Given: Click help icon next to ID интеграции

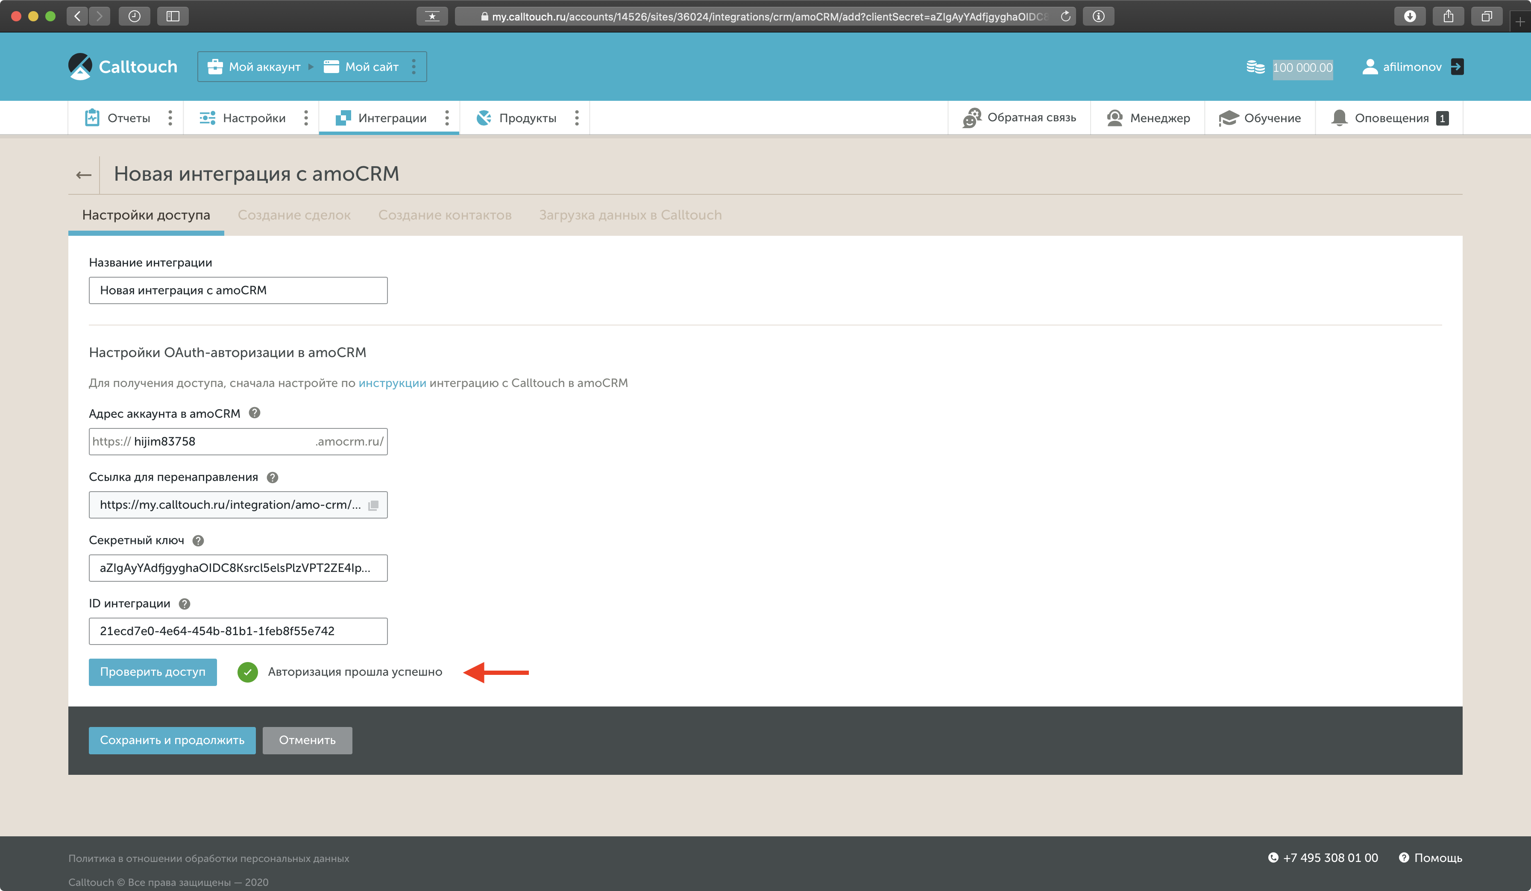Looking at the screenshot, I should 185,604.
